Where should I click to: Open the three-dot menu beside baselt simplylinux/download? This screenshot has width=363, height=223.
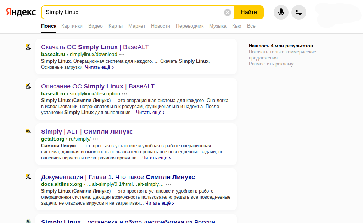coord(122,55)
